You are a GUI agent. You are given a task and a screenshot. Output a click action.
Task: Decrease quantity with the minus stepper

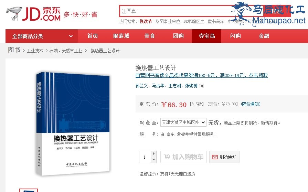click(x=153, y=160)
